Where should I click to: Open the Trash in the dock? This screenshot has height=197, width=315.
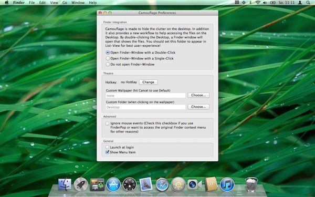[251, 184]
